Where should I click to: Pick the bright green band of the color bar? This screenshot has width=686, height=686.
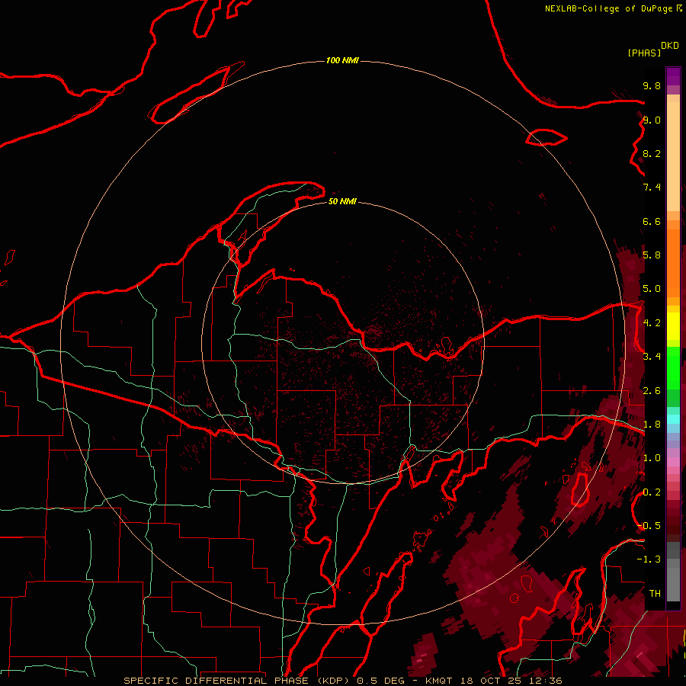coord(673,367)
